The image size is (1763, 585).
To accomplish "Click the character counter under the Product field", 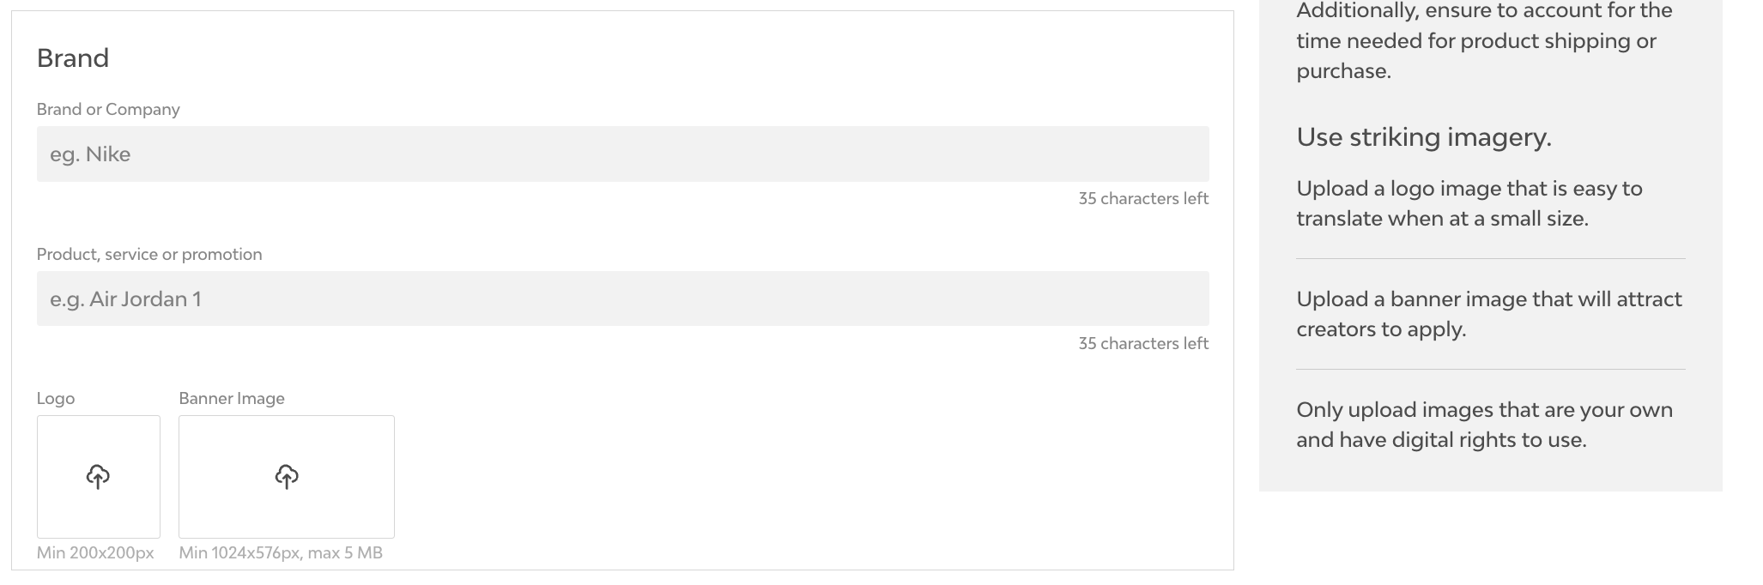I will [x=1143, y=343].
